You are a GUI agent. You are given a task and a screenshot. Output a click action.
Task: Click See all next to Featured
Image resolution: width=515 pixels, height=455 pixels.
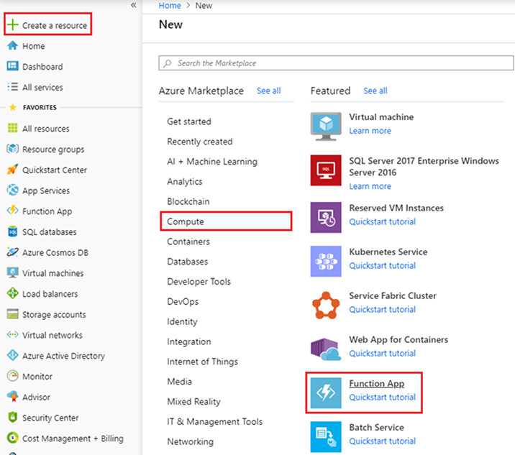(x=375, y=91)
